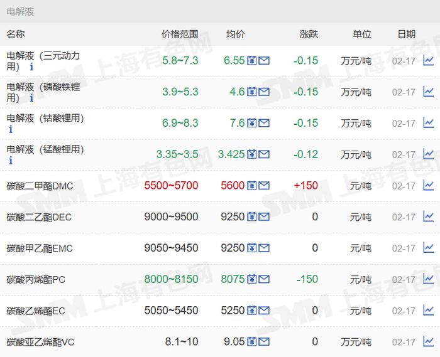The width and height of the screenshot is (440, 357).
Task: Click mail icon in 碳酸二甲酯DMC row
Action: tap(264, 185)
